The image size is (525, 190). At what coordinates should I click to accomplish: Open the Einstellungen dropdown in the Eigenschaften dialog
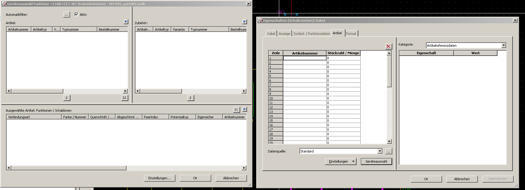pos(341,161)
